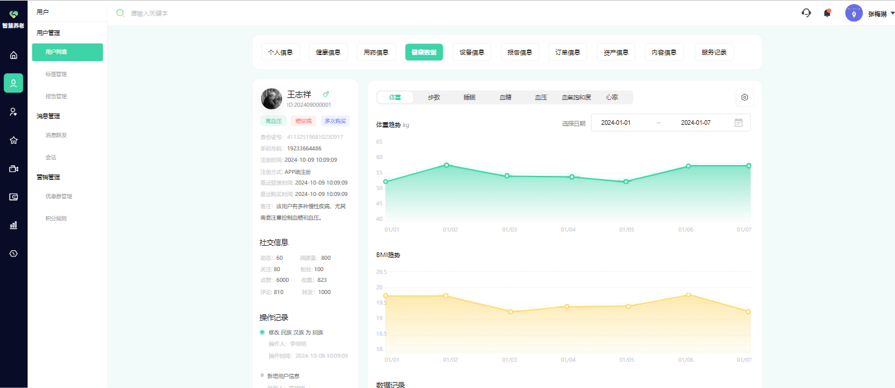The image size is (895, 388).
Task: Open the notification bell
Action: tap(827, 13)
